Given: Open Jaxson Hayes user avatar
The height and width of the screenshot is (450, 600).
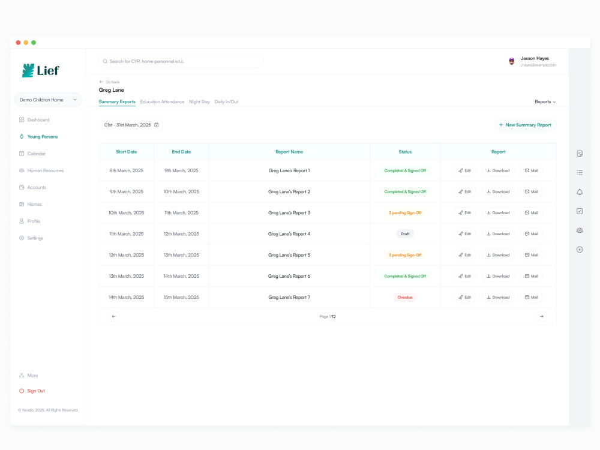Looking at the screenshot, I should click(x=512, y=61).
